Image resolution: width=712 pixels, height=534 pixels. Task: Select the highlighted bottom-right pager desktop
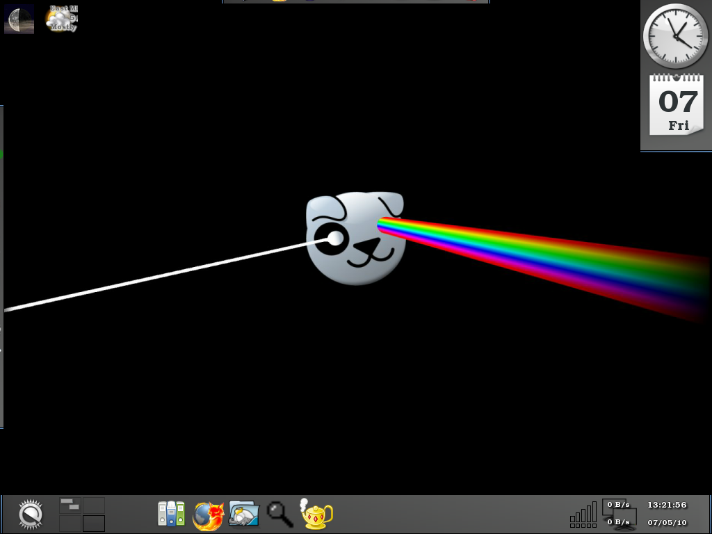pos(94,523)
